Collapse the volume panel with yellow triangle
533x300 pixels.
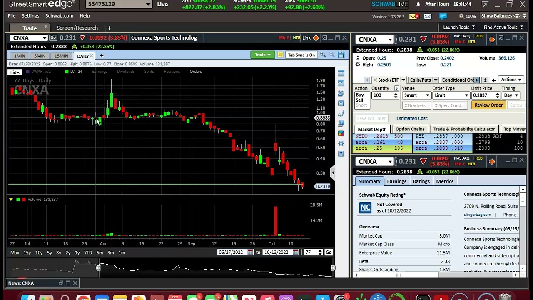[x=11, y=200]
